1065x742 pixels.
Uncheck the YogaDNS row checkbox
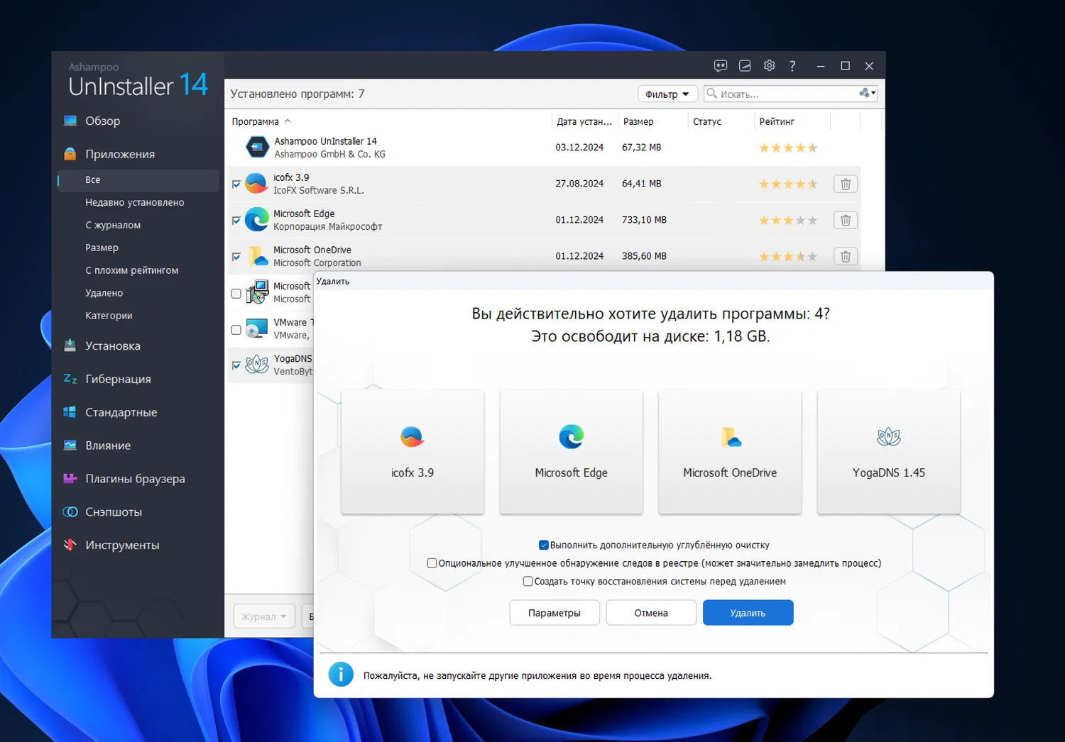point(236,366)
